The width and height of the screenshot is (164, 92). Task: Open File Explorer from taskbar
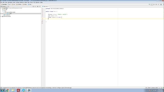tap(13, 90)
